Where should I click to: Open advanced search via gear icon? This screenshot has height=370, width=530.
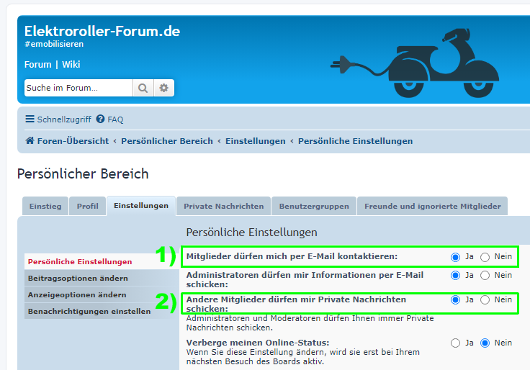[163, 88]
